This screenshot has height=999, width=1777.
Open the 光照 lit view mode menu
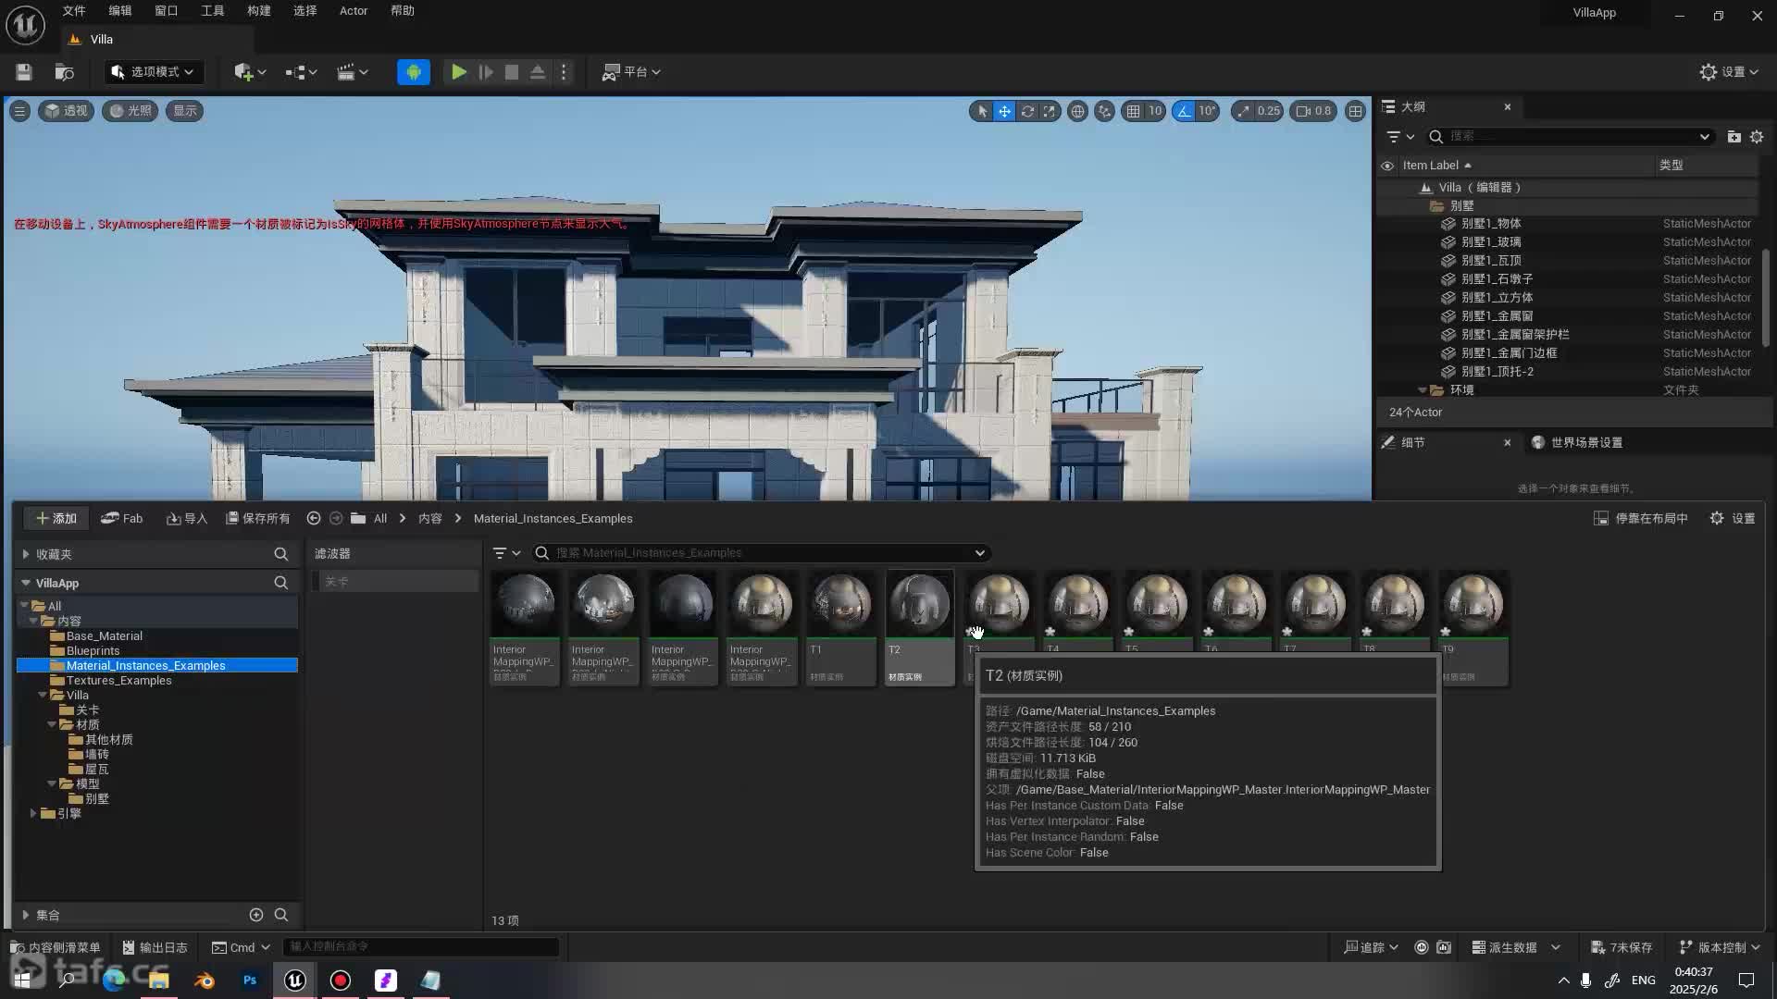[130, 111]
